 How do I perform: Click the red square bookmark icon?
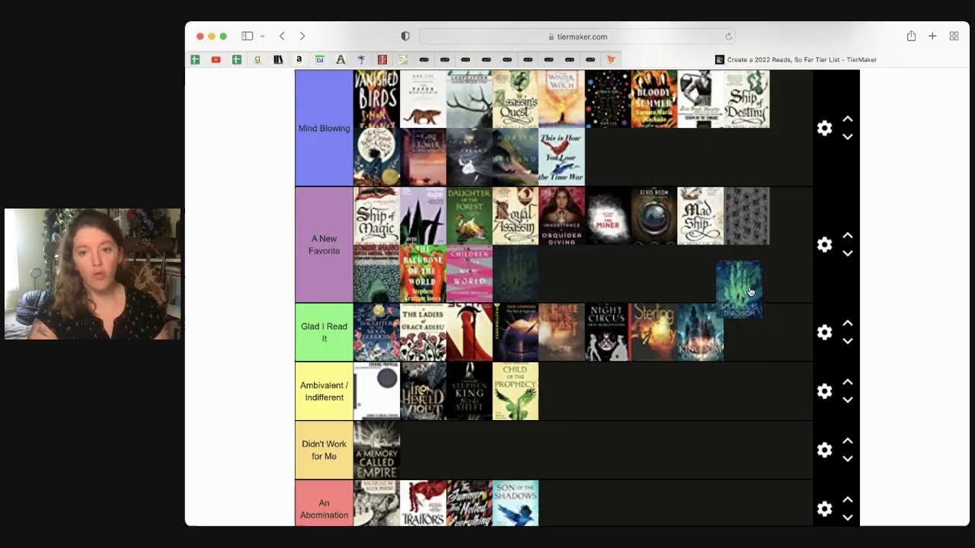coord(382,59)
